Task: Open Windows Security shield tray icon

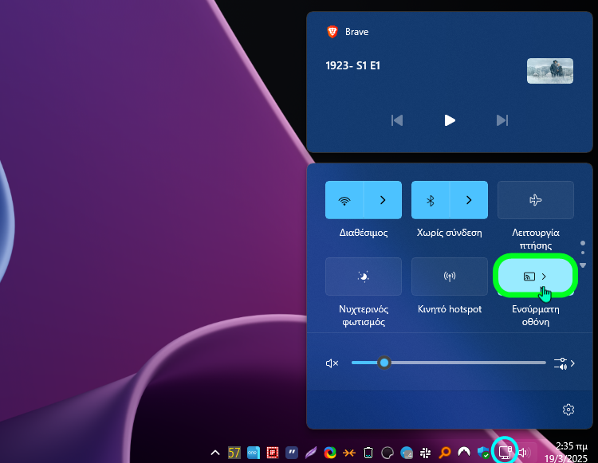Action: [x=483, y=453]
